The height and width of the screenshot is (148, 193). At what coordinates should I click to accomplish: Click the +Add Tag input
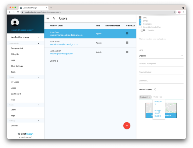(x=168, y=97)
